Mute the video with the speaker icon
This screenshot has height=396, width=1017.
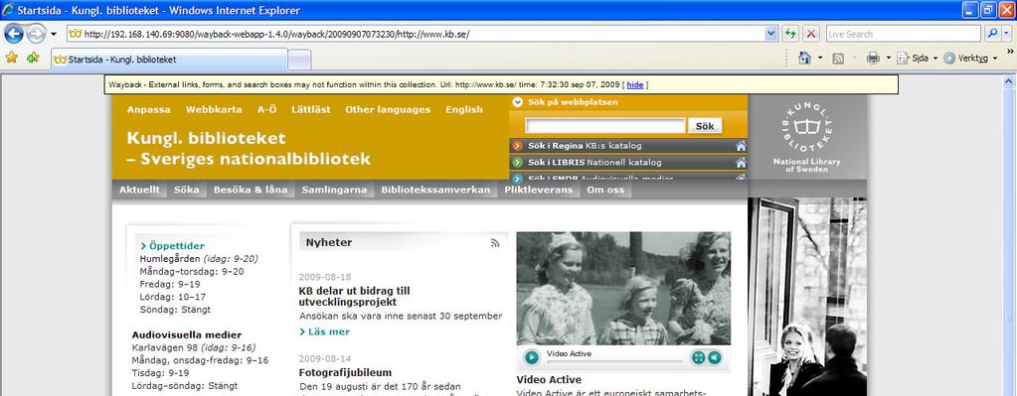pyautogui.click(x=714, y=356)
